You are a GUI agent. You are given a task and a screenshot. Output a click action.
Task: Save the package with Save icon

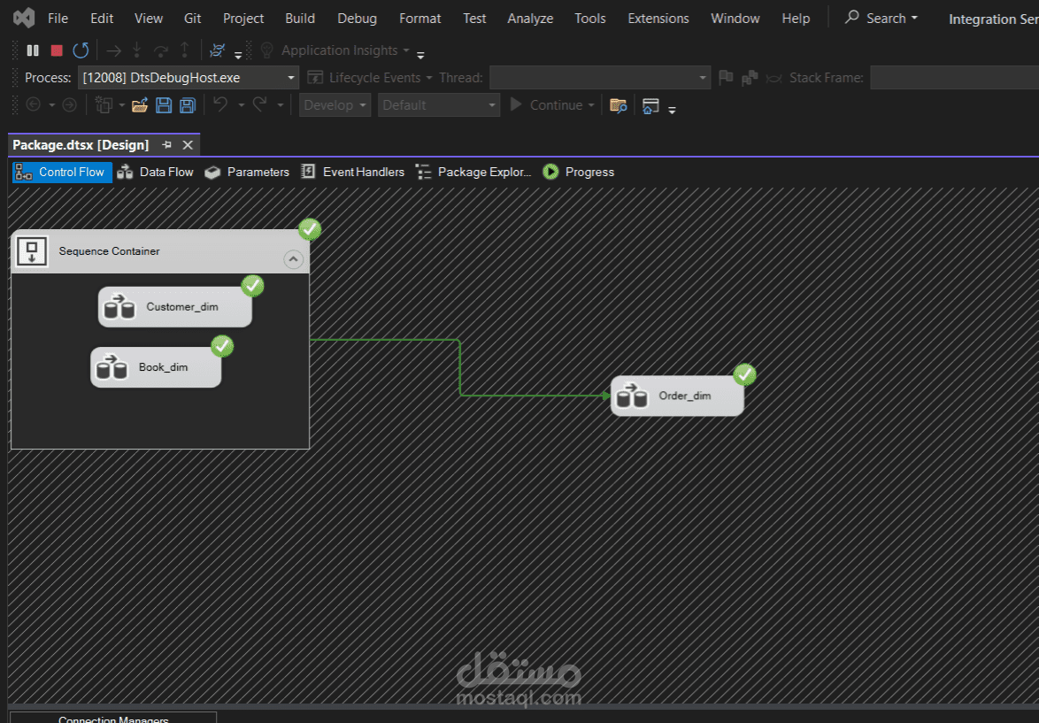164,104
